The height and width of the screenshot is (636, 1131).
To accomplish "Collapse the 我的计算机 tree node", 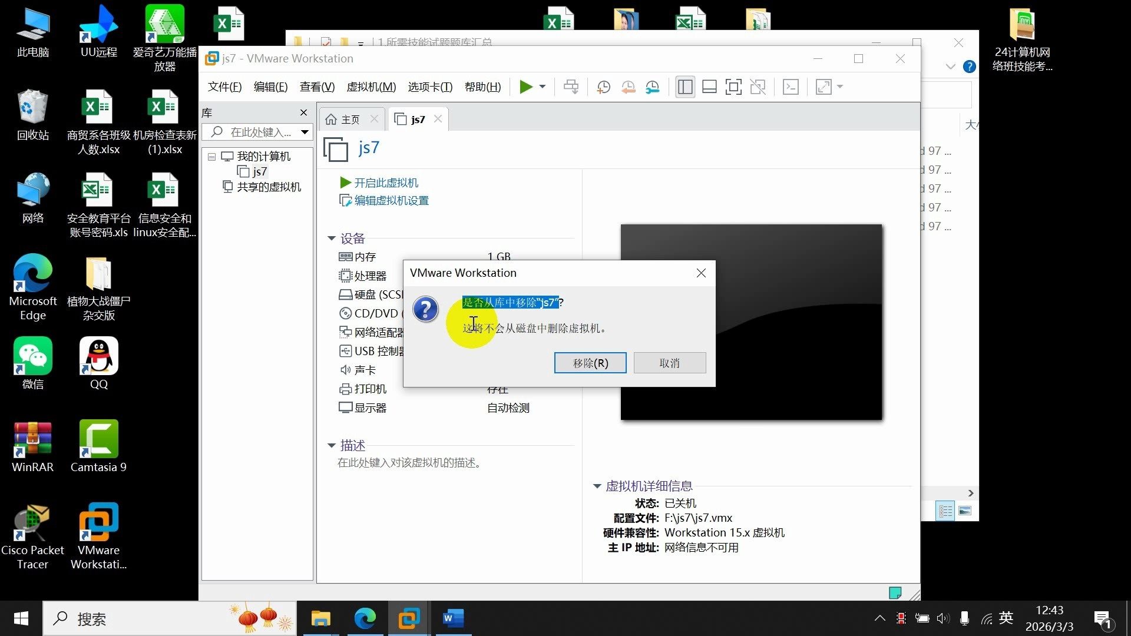I will 211,157.
